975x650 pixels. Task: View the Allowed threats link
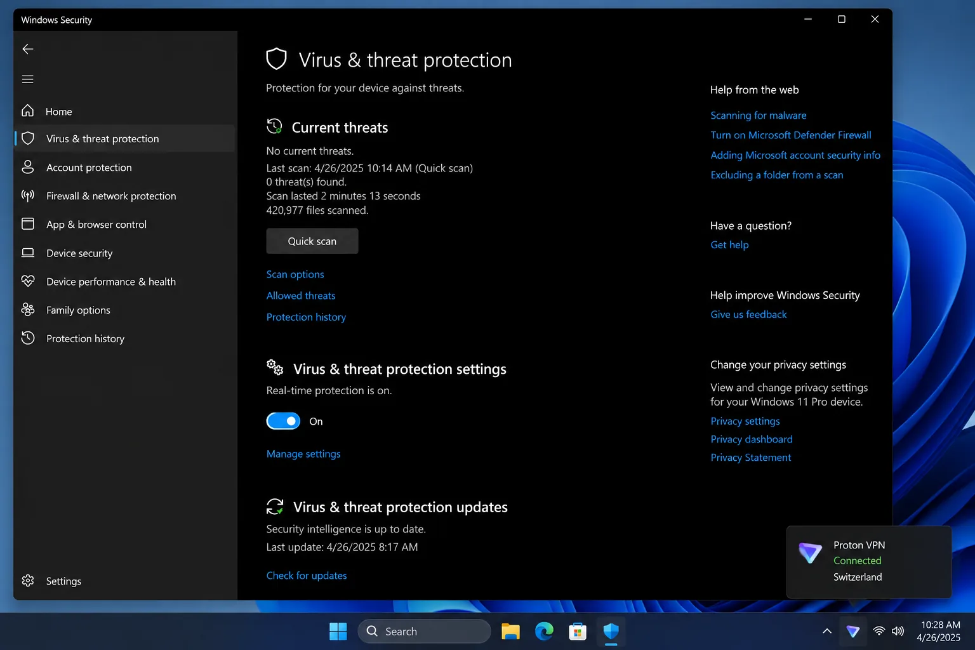coord(301,296)
